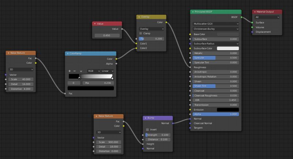
Task: Toggle the Clamp checkbox in Overlay node
Action: 141,33
